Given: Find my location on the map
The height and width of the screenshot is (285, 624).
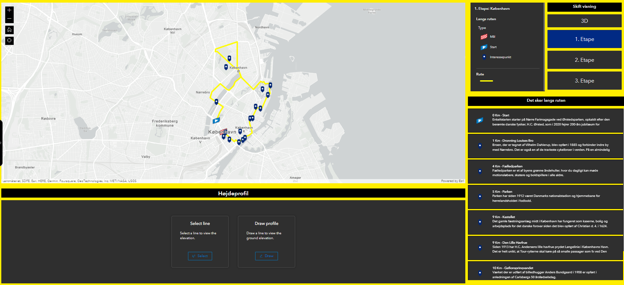Looking at the screenshot, I should 9,40.
